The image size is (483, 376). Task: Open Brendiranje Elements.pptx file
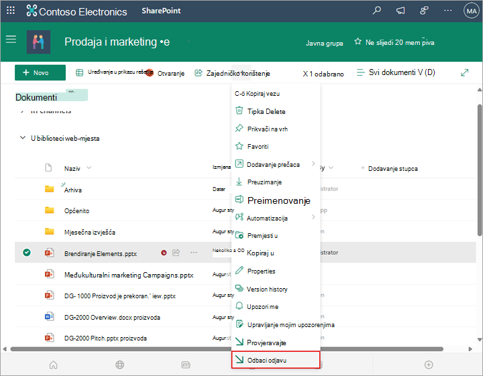click(101, 253)
